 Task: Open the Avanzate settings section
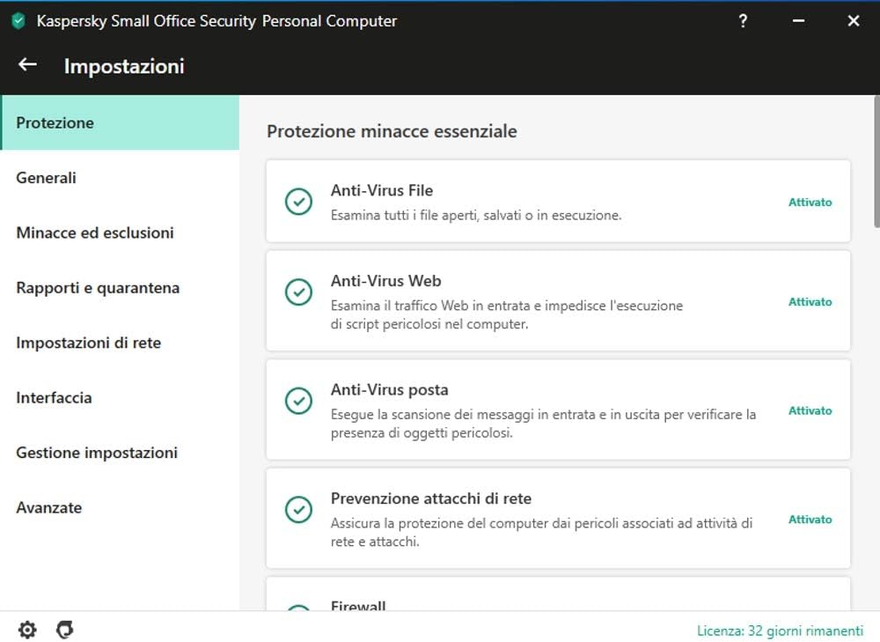[x=120, y=508]
